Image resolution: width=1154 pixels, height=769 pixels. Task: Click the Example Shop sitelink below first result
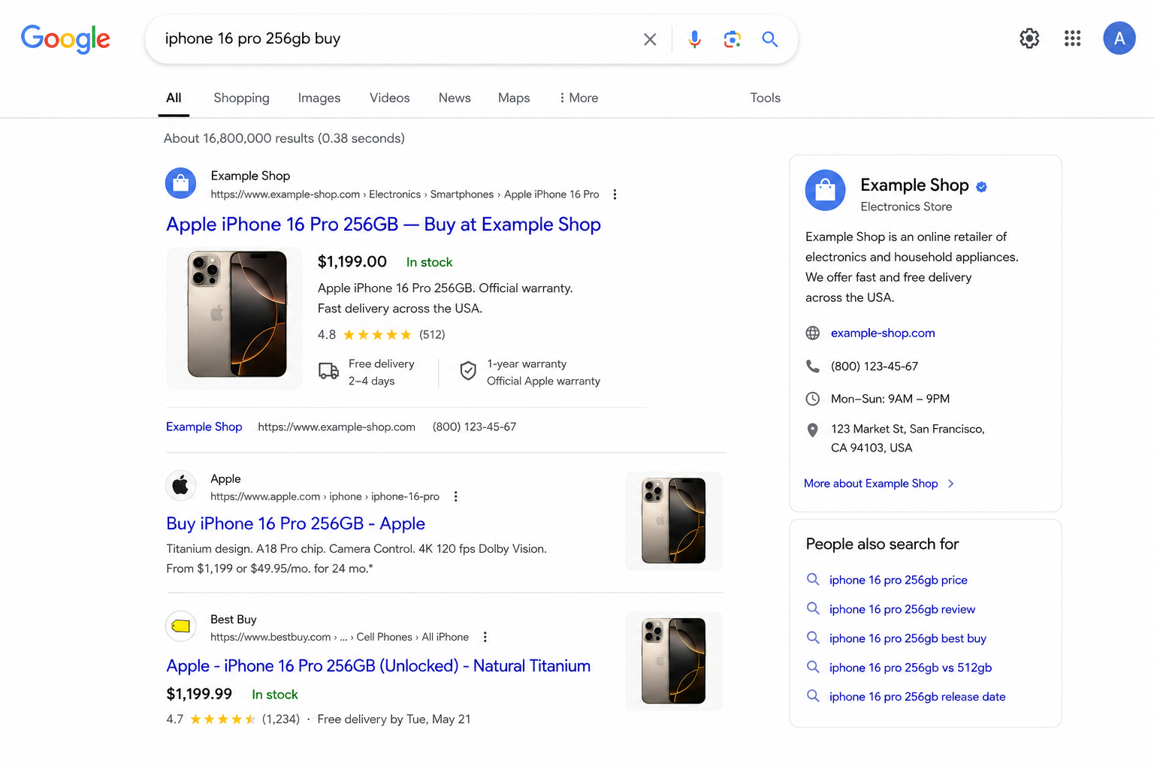point(204,427)
